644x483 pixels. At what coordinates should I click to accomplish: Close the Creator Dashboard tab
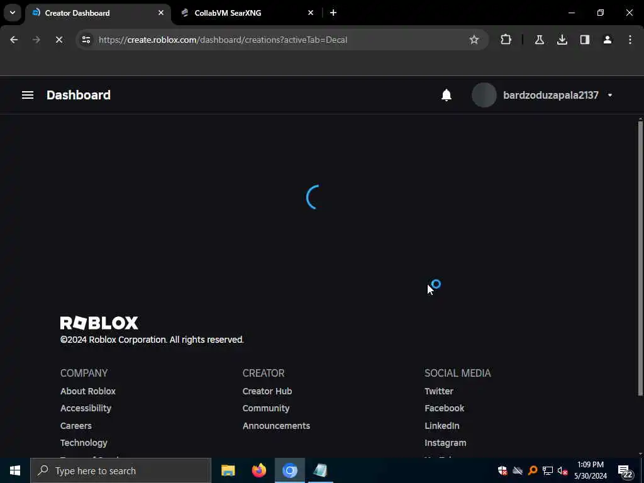161,13
